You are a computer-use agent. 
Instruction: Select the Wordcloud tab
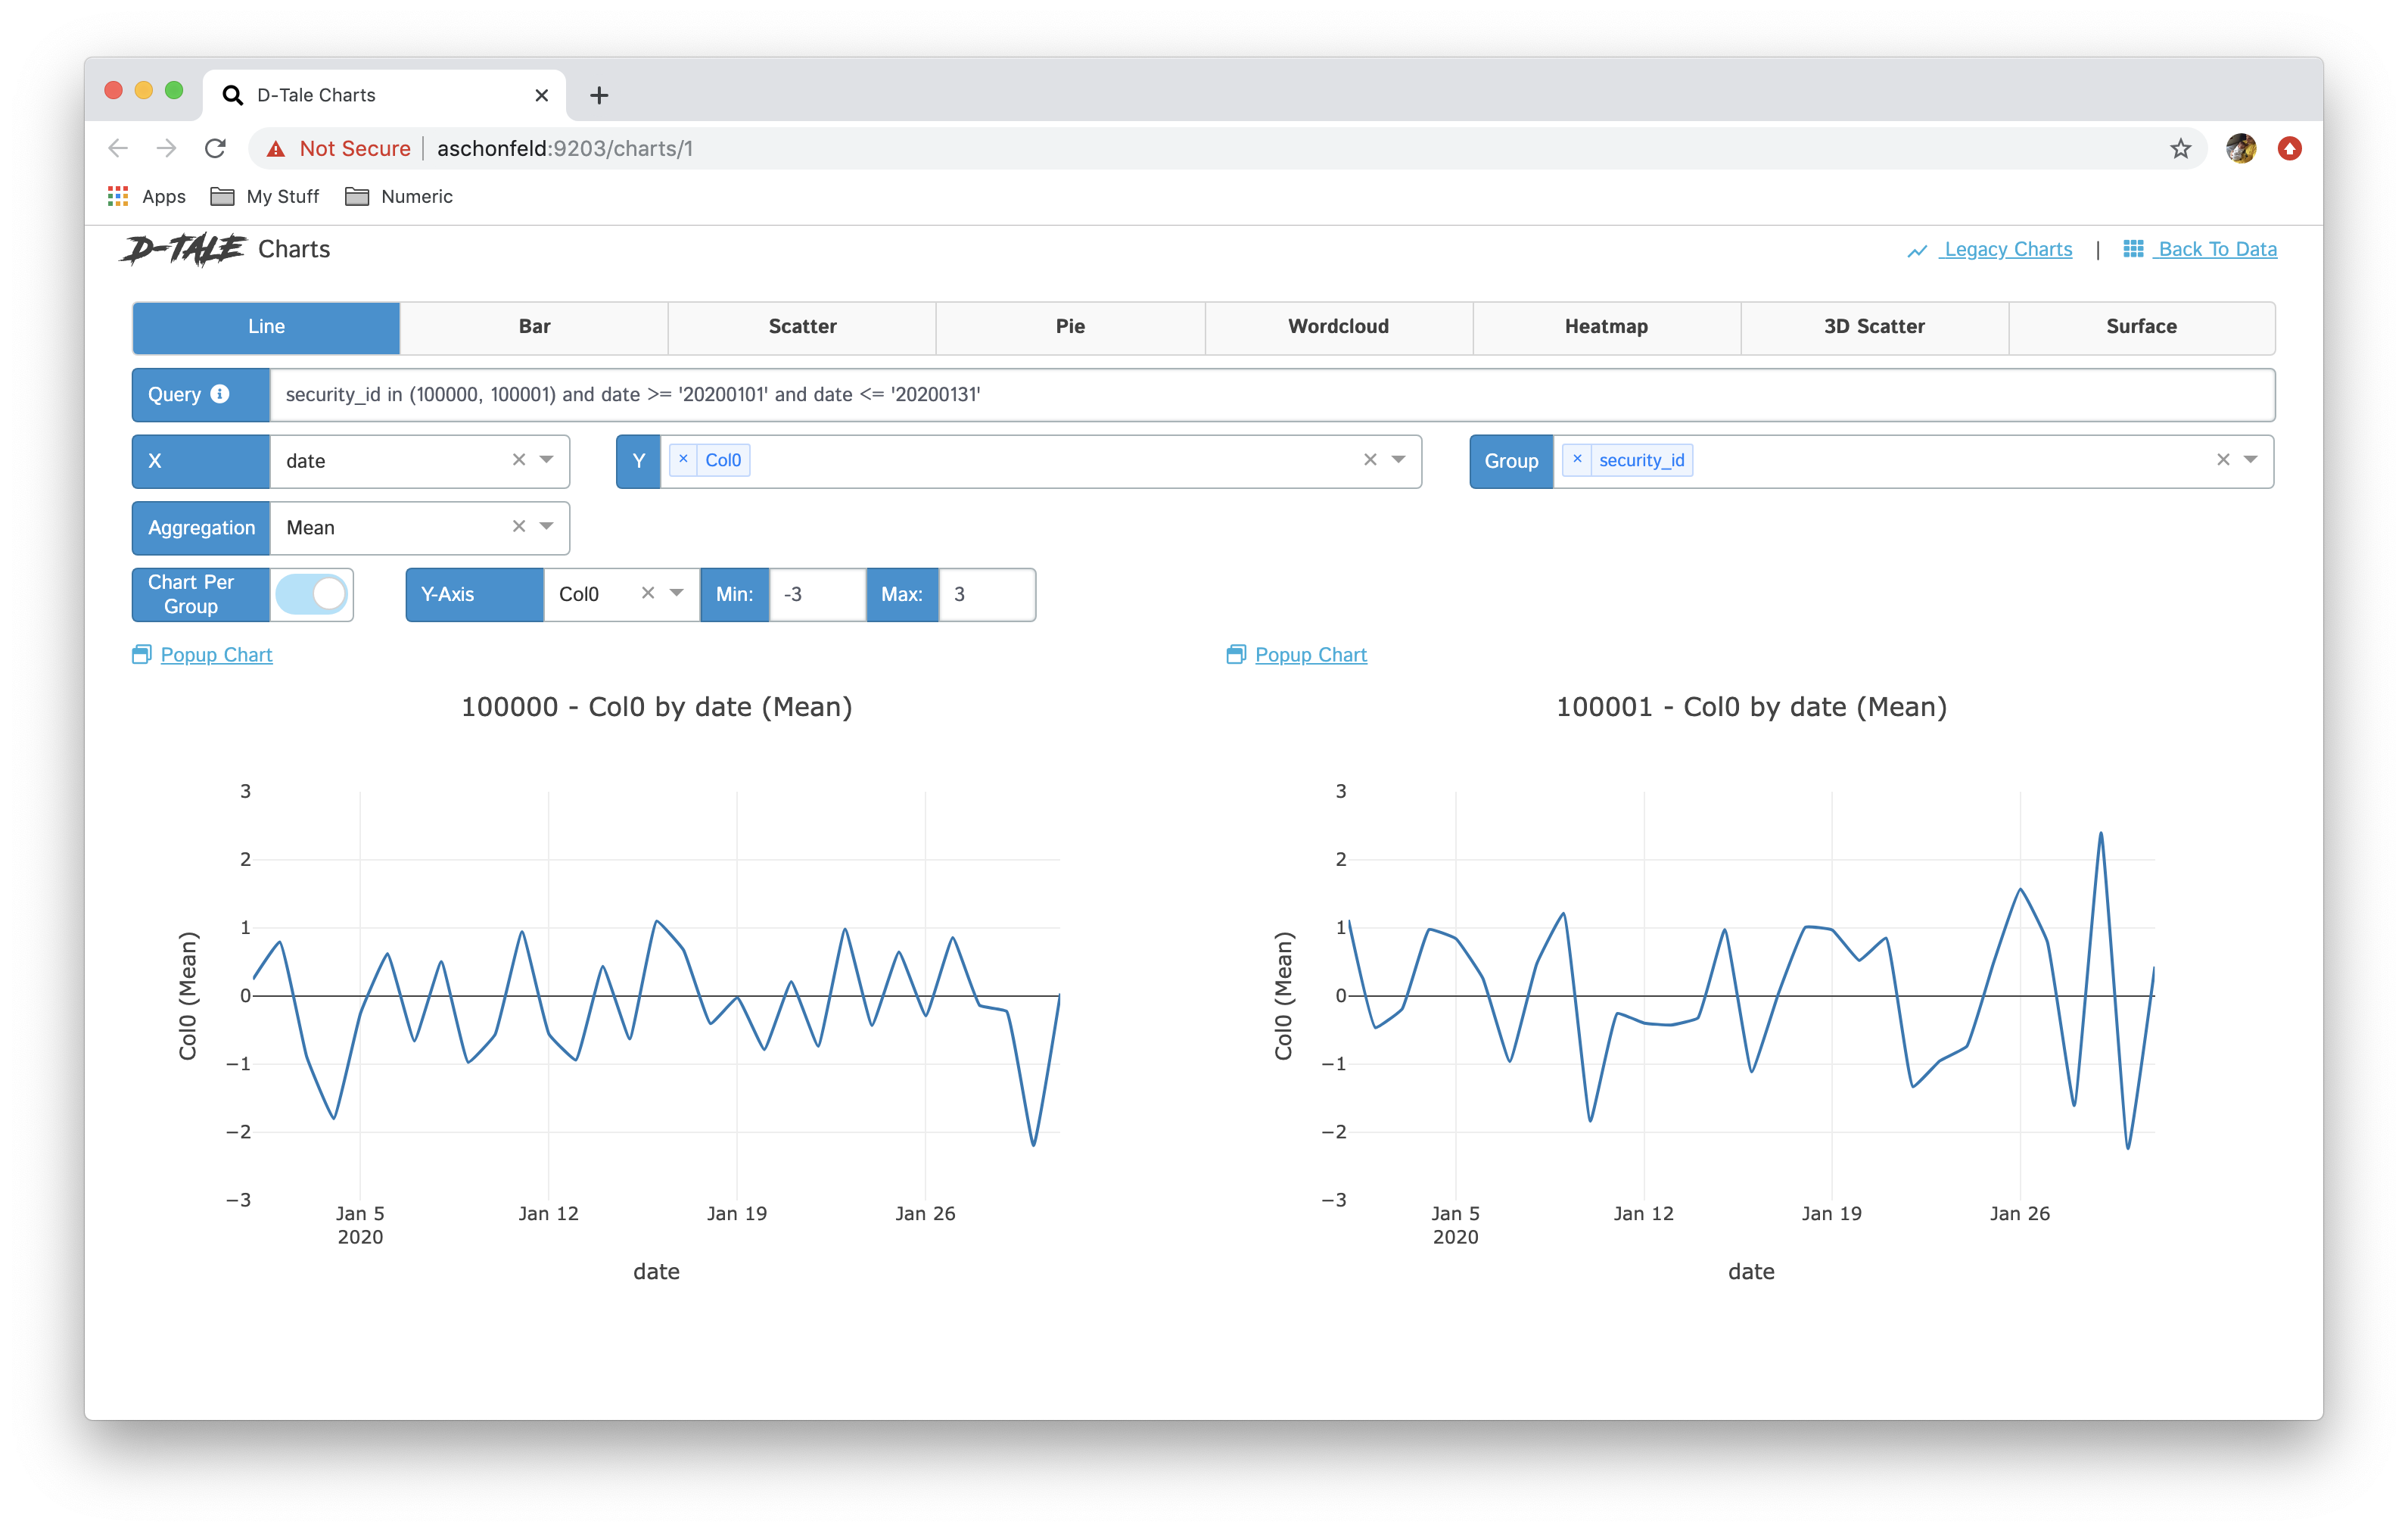click(x=1337, y=327)
